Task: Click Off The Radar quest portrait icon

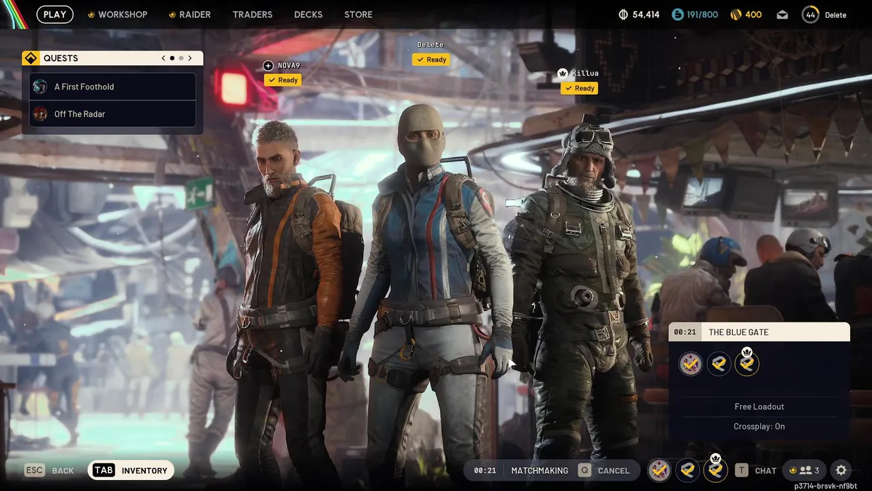Action: pos(40,114)
